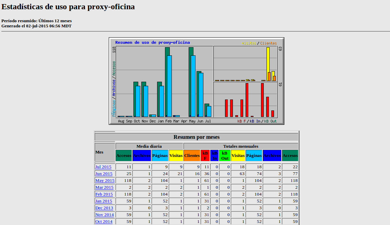Click the kB F value 36 in Jun 2015 row
The width and height of the screenshot is (390, 225).
pyautogui.click(x=207, y=174)
